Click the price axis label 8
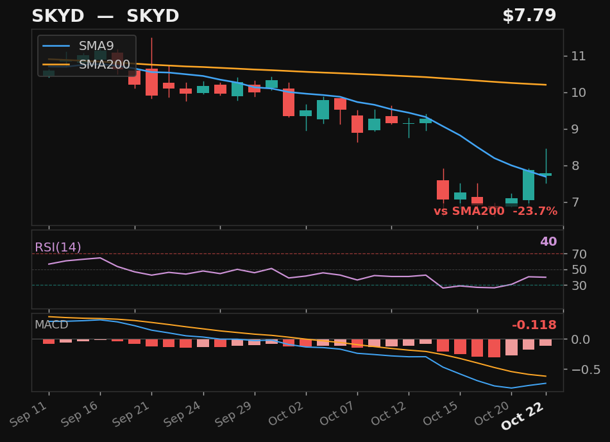 point(575,166)
